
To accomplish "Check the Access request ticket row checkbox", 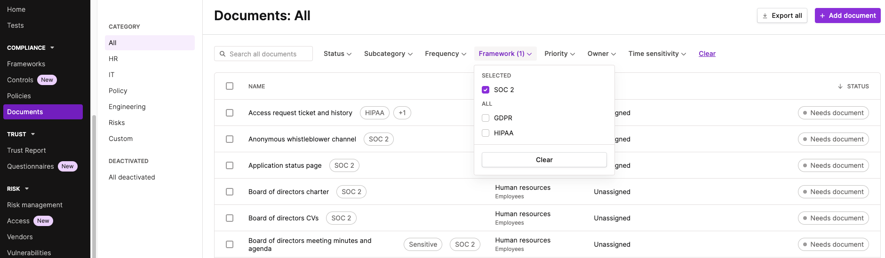I will 230,113.
